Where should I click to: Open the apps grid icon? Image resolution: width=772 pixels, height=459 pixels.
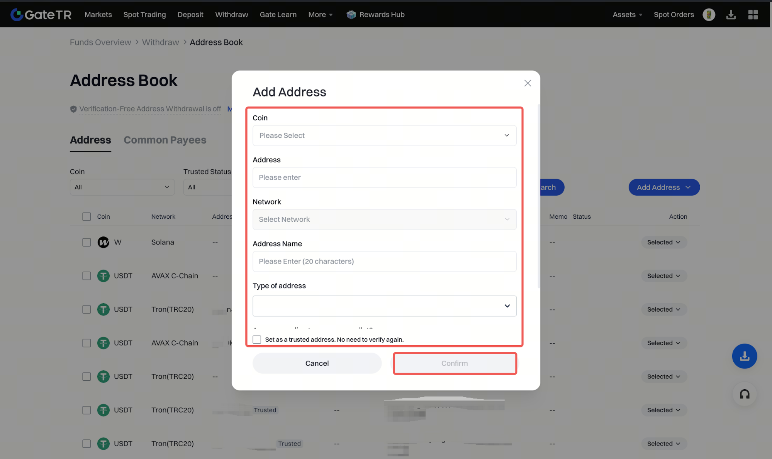[753, 15]
